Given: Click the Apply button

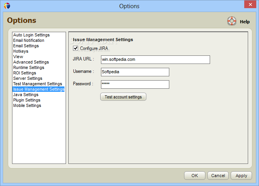Looking at the screenshot, I should [241, 176].
